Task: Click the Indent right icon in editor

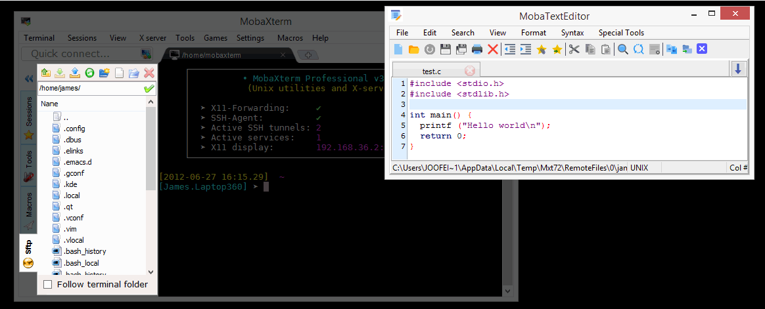Action: pos(525,49)
